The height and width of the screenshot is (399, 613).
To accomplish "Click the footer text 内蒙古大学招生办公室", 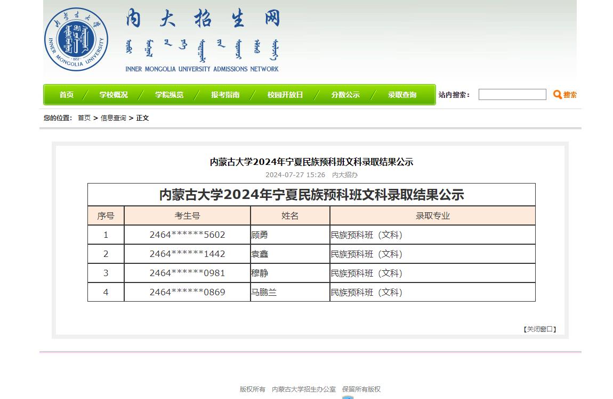I will pyautogui.click(x=304, y=389).
